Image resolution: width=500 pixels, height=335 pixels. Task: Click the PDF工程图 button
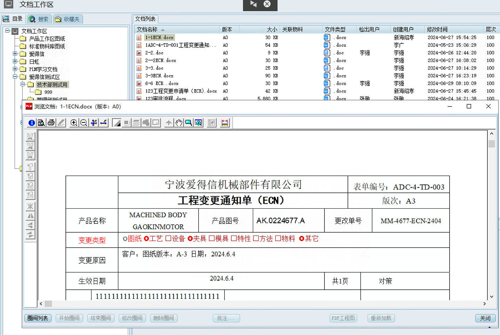[343, 318]
